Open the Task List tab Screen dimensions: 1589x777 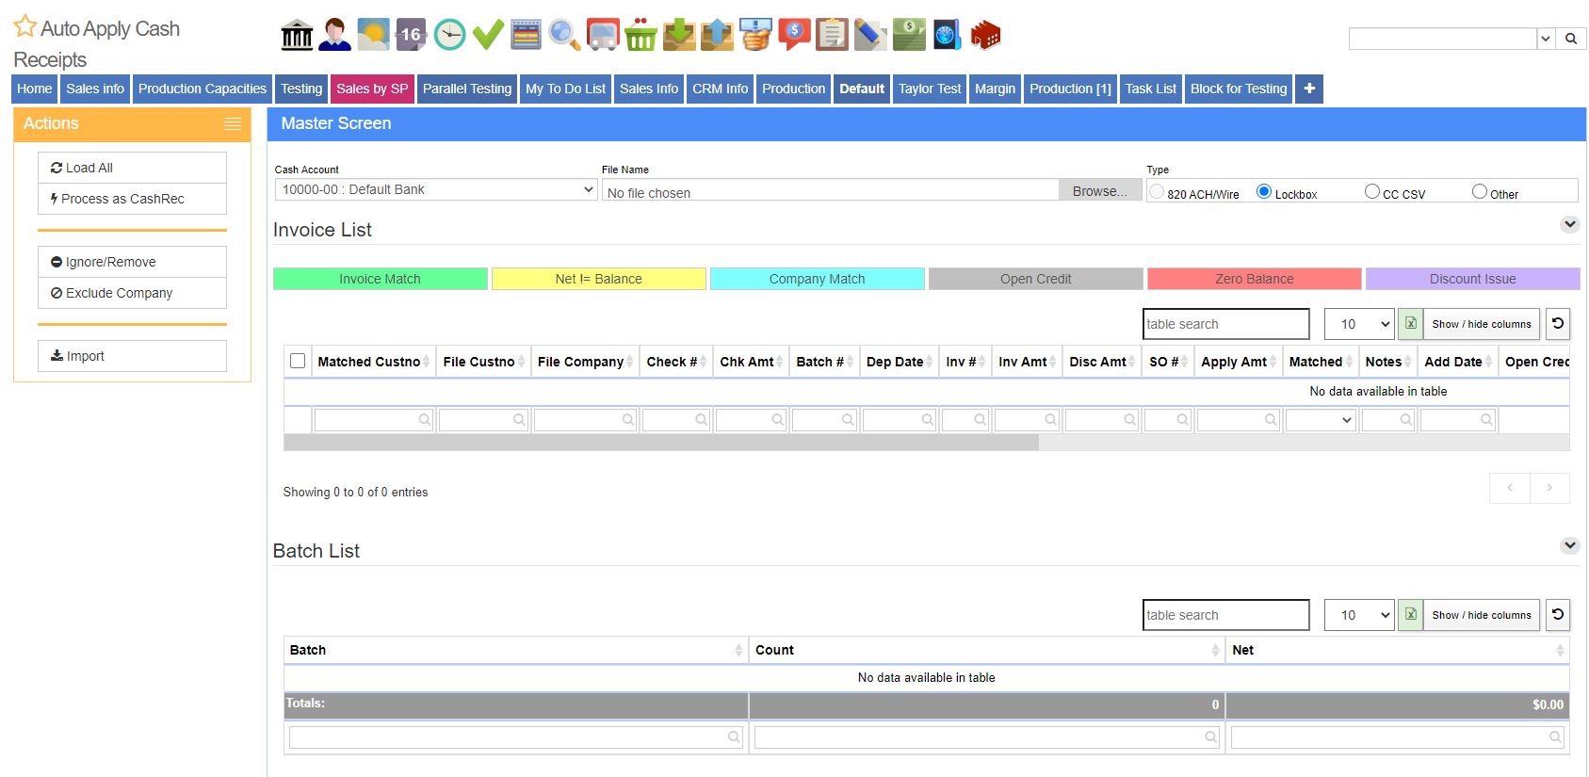tap(1150, 89)
